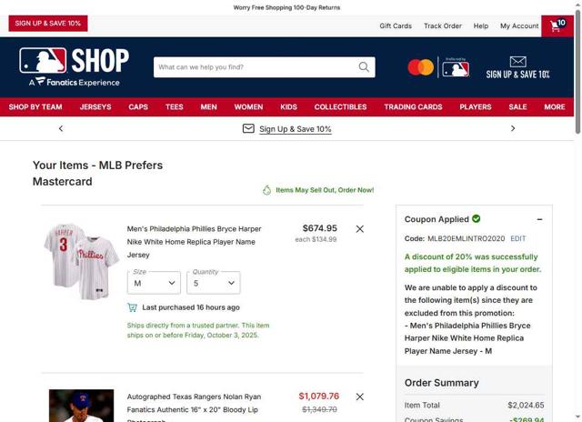The image size is (582, 422).
Task: Edit the coupon code
Action: 517,238
